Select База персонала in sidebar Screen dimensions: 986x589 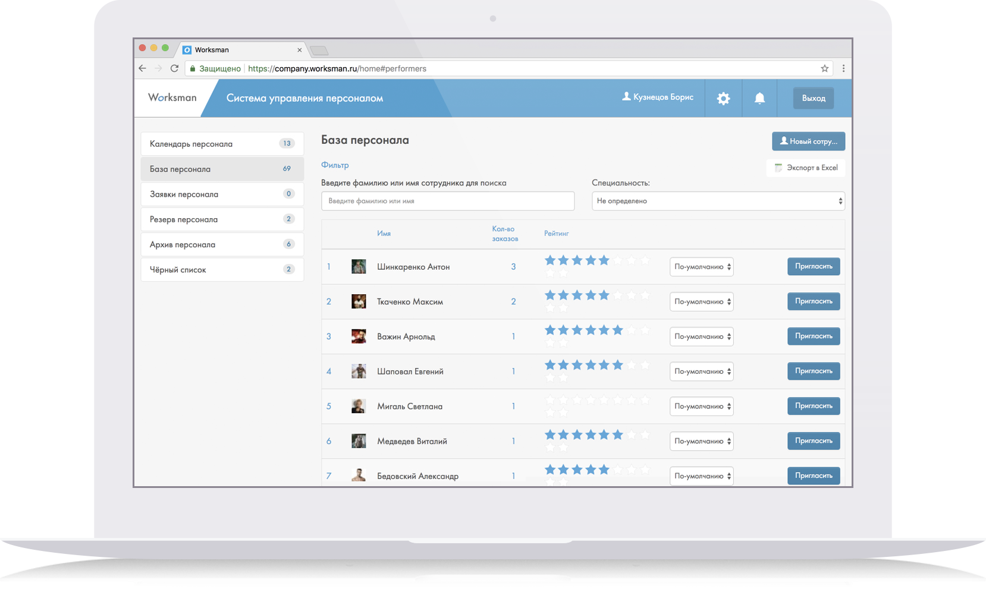[x=222, y=169]
